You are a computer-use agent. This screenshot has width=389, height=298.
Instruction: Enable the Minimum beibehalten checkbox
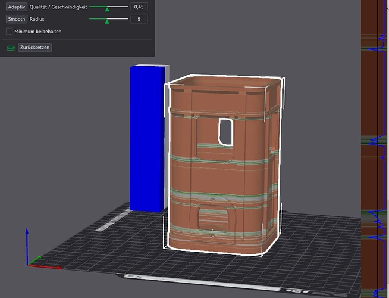[9, 32]
